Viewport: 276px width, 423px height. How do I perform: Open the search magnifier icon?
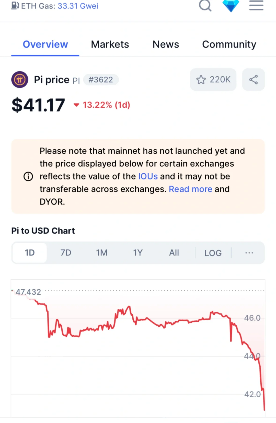click(x=205, y=5)
